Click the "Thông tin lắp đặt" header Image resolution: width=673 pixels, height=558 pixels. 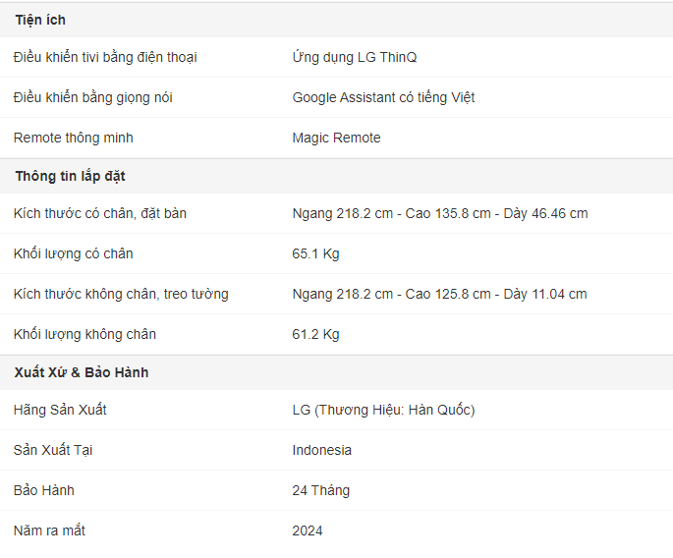click(71, 176)
